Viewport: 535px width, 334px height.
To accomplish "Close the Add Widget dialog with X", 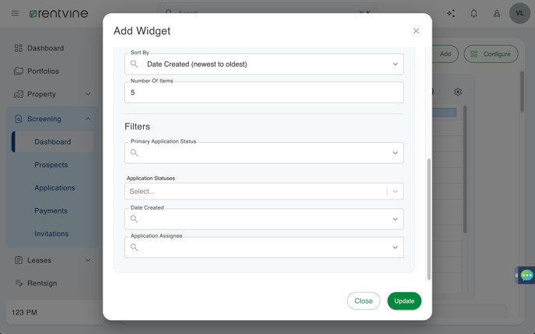I will pyautogui.click(x=416, y=31).
